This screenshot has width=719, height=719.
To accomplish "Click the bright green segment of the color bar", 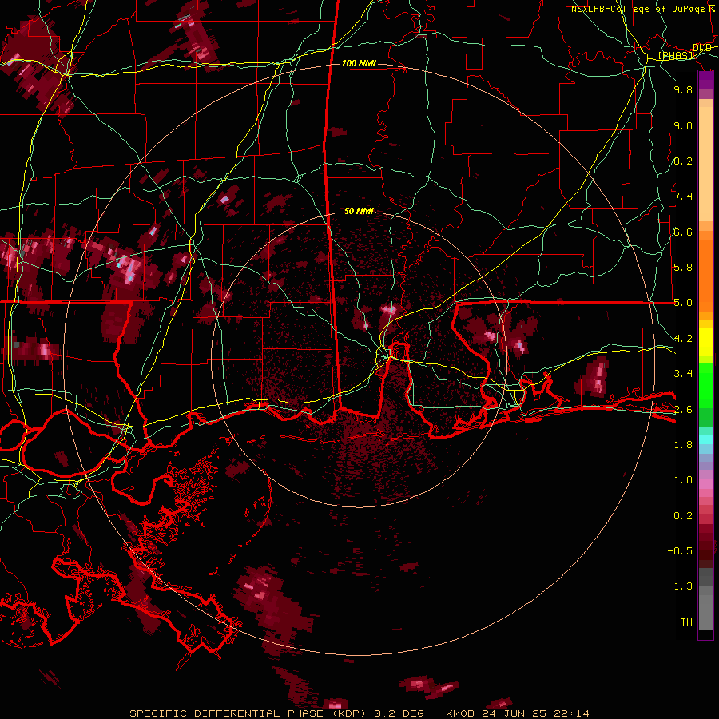I will tap(705, 384).
